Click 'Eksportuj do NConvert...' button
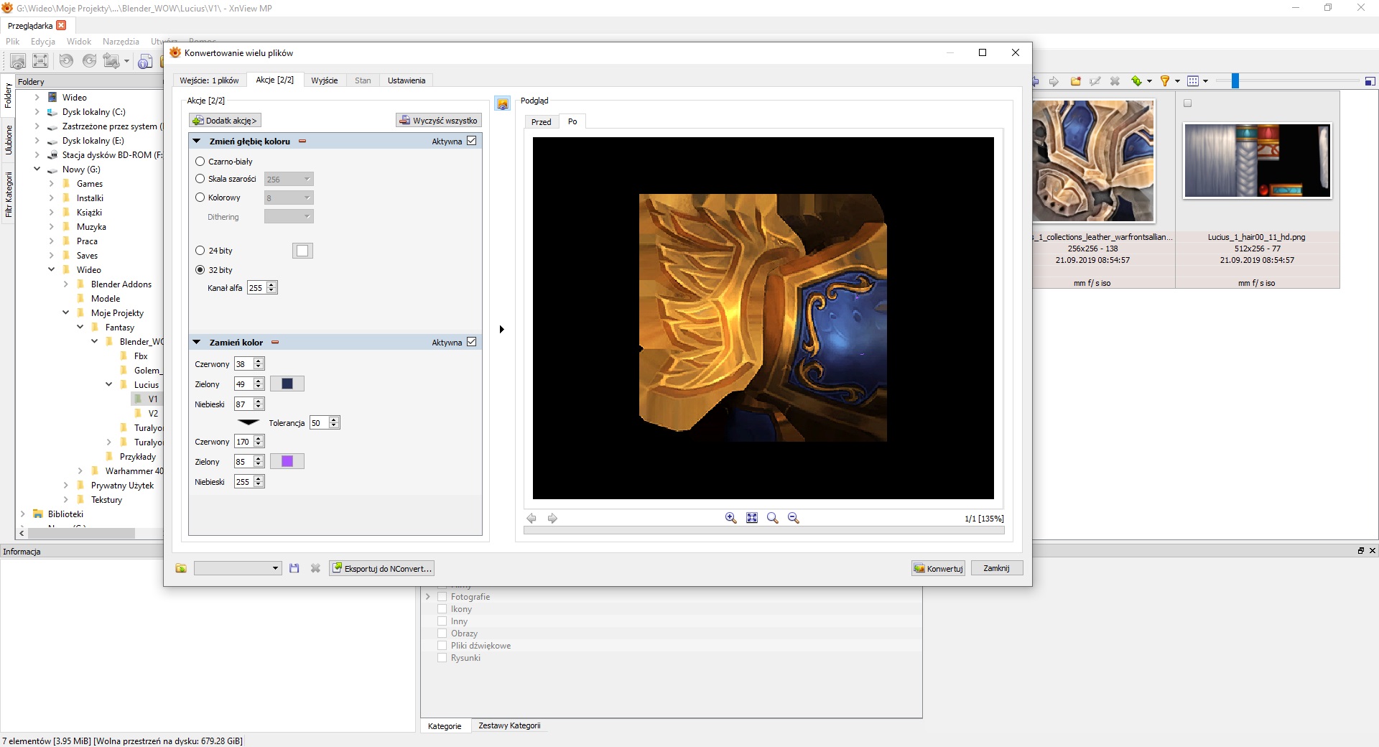This screenshot has width=1379, height=747. pyautogui.click(x=381, y=568)
